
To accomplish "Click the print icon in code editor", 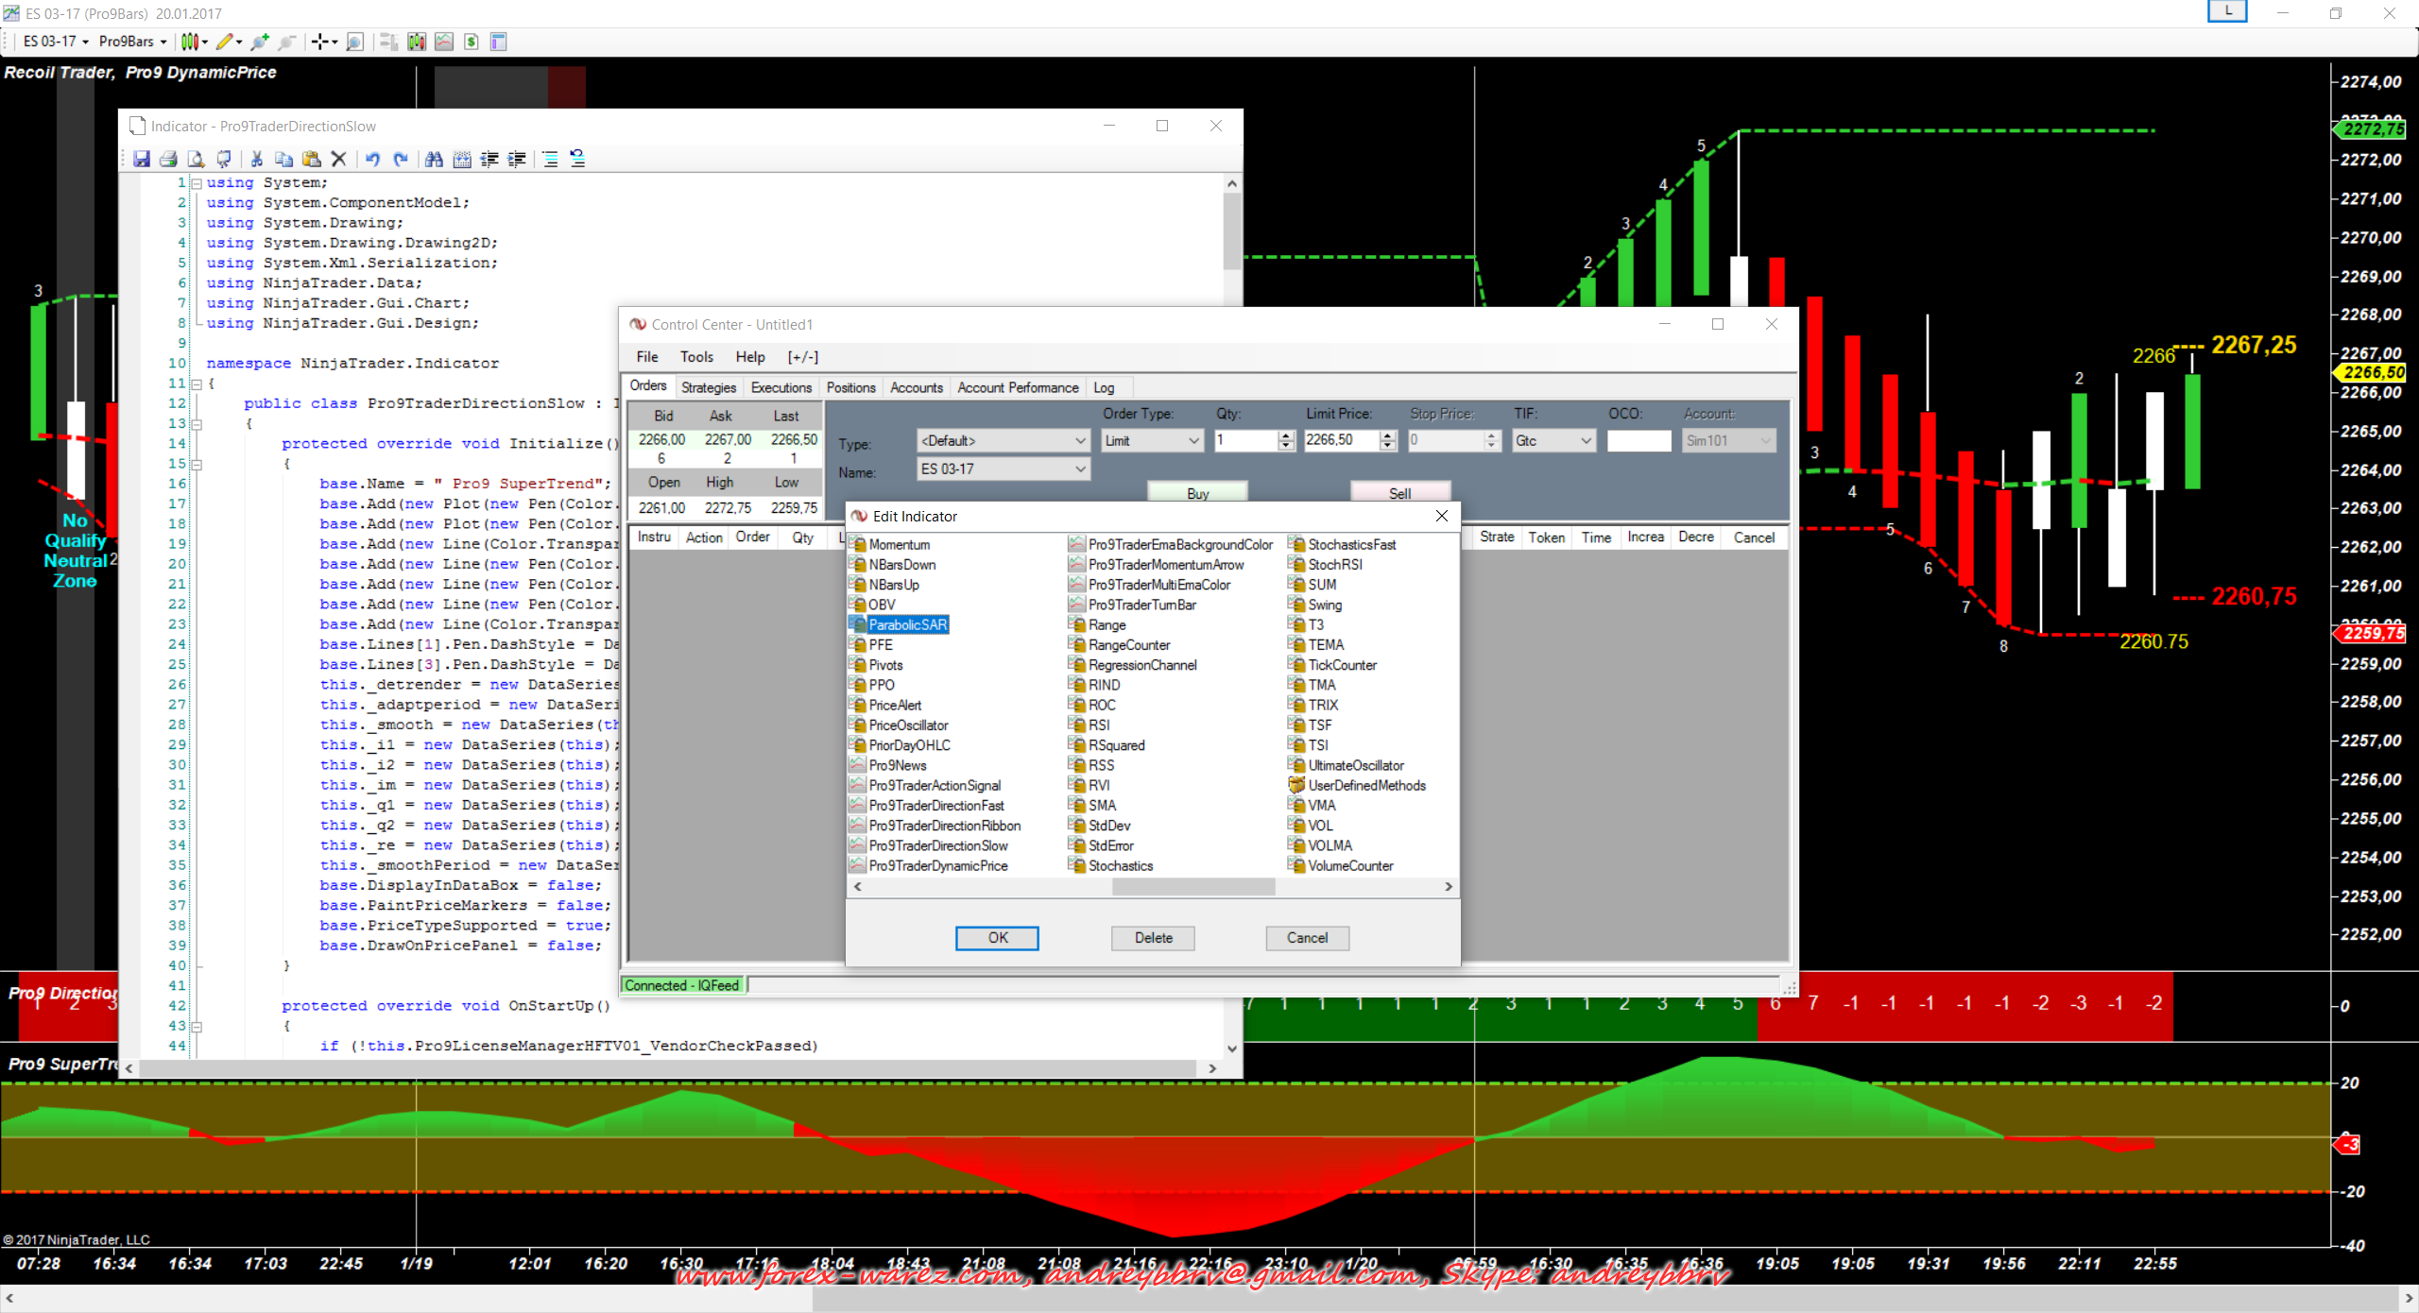I will coord(168,159).
